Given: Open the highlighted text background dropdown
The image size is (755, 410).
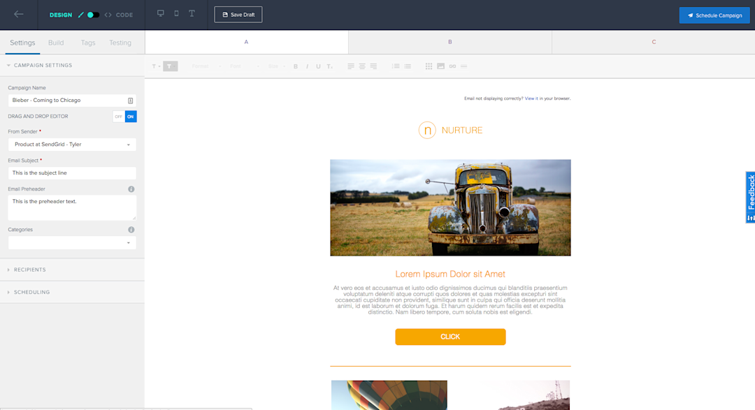Looking at the screenshot, I should coord(171,66).
